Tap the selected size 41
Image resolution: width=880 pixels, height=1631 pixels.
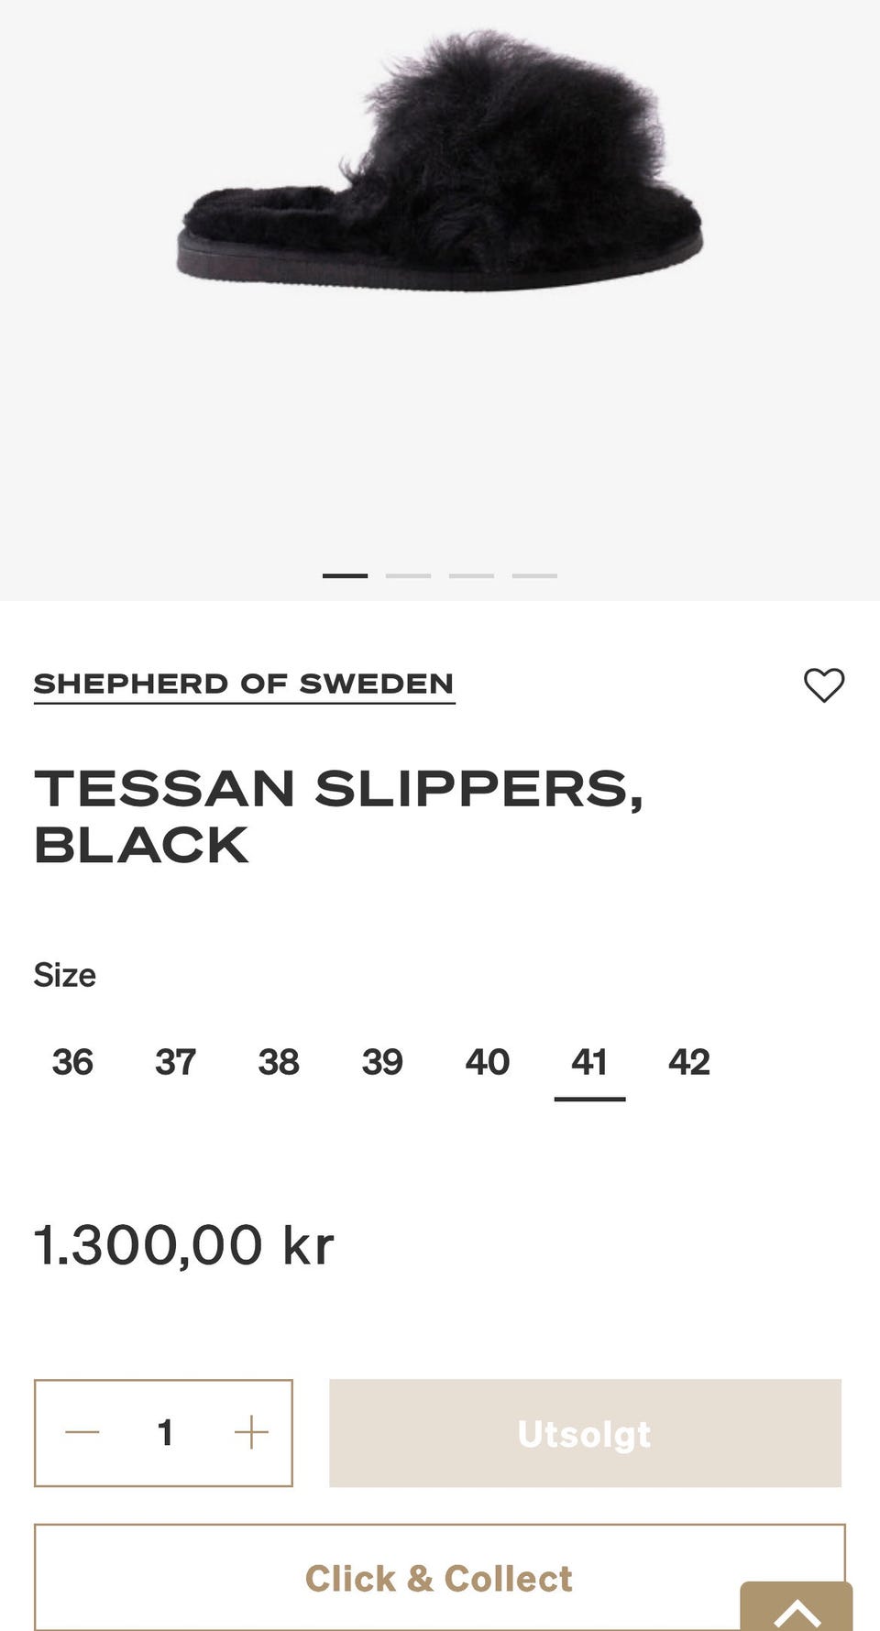[x=589, y=1062]
